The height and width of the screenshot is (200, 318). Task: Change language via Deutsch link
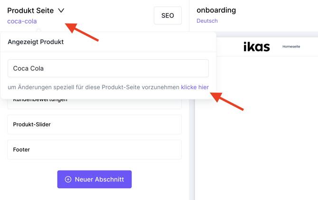(x=207, y=21)
